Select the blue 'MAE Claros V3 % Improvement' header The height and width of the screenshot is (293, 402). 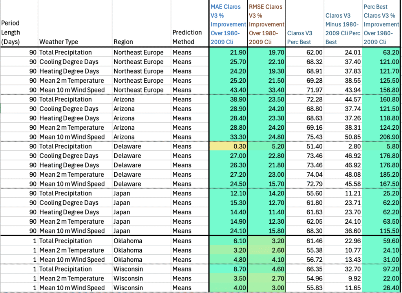[x=228, y=24]
